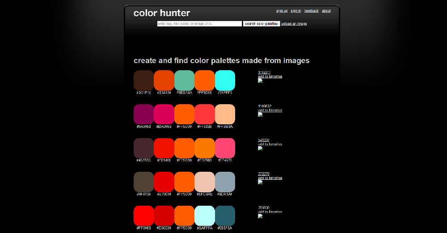Add palette 372270 to favorites
The height and width of the screenshot is (233, 447).
(270, 178)
